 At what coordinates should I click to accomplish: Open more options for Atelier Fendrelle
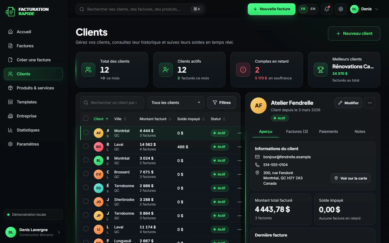tap(370, 103)
